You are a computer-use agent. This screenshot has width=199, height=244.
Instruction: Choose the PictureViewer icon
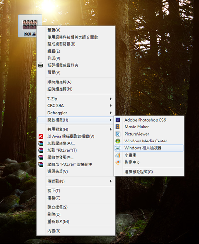[x=118, y=134]
